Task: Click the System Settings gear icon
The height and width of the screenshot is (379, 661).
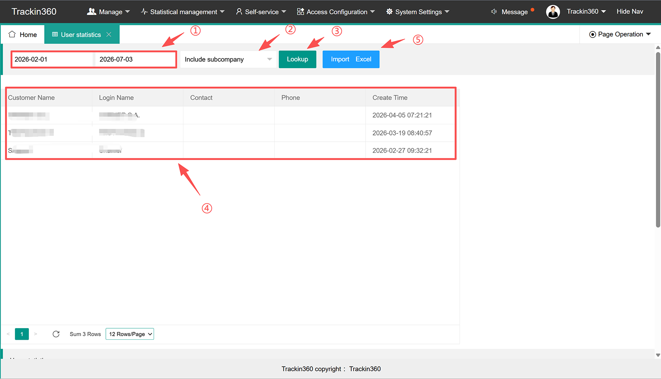Action: coord(389,12)
